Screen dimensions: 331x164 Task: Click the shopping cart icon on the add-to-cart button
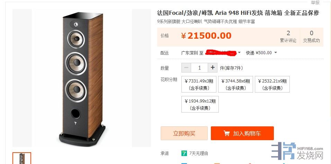226,133
